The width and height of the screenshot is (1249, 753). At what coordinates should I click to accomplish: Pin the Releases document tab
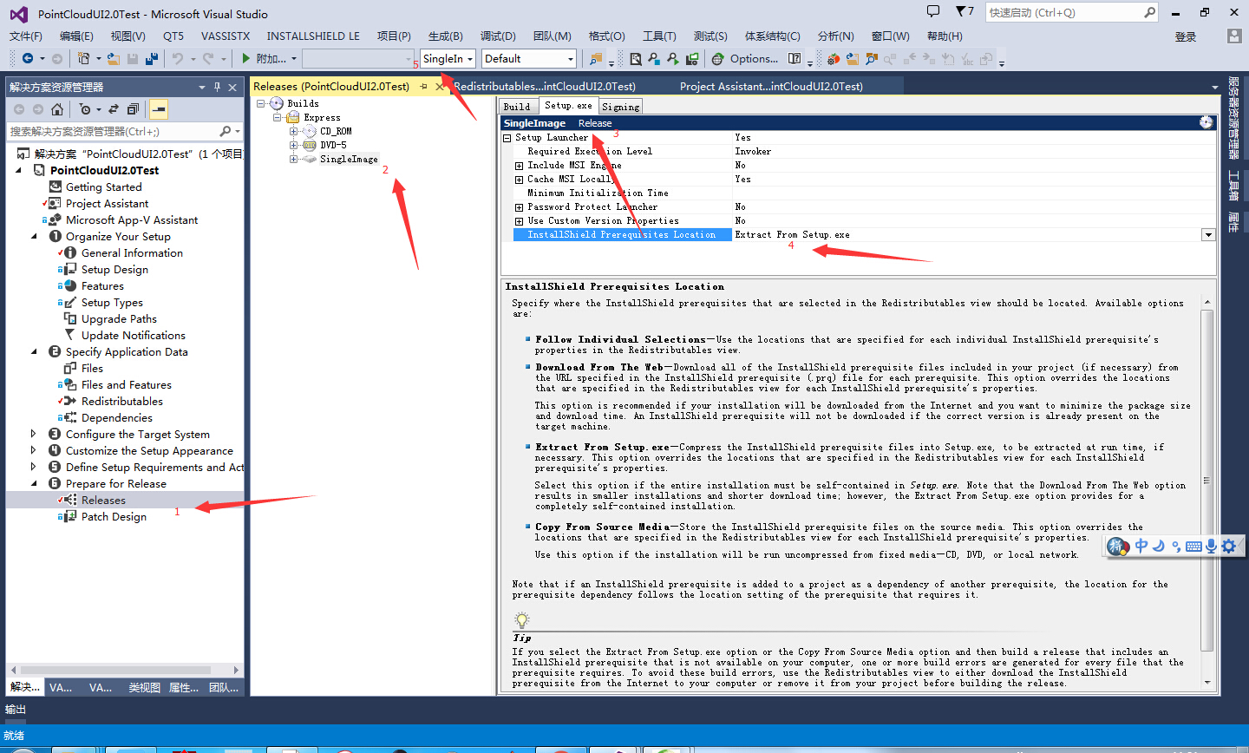click(x=424, y=86)
